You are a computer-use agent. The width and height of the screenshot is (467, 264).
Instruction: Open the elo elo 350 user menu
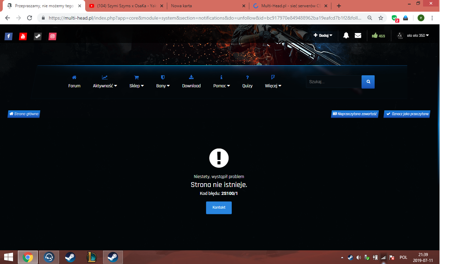pos(413,35)
